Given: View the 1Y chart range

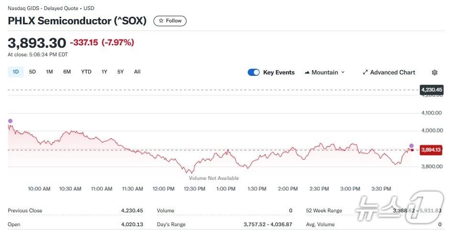Looking at the screenshot, I should 104,72.
